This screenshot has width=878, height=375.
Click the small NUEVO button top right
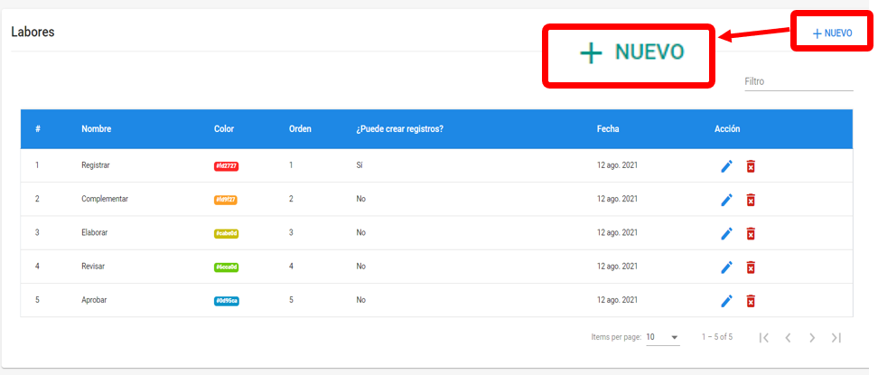click(832, 33)
